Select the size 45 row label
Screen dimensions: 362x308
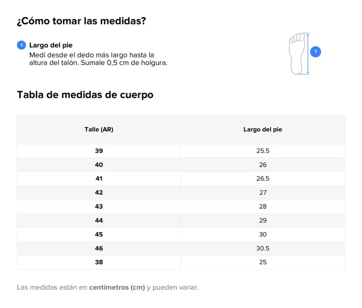point(99,234)
